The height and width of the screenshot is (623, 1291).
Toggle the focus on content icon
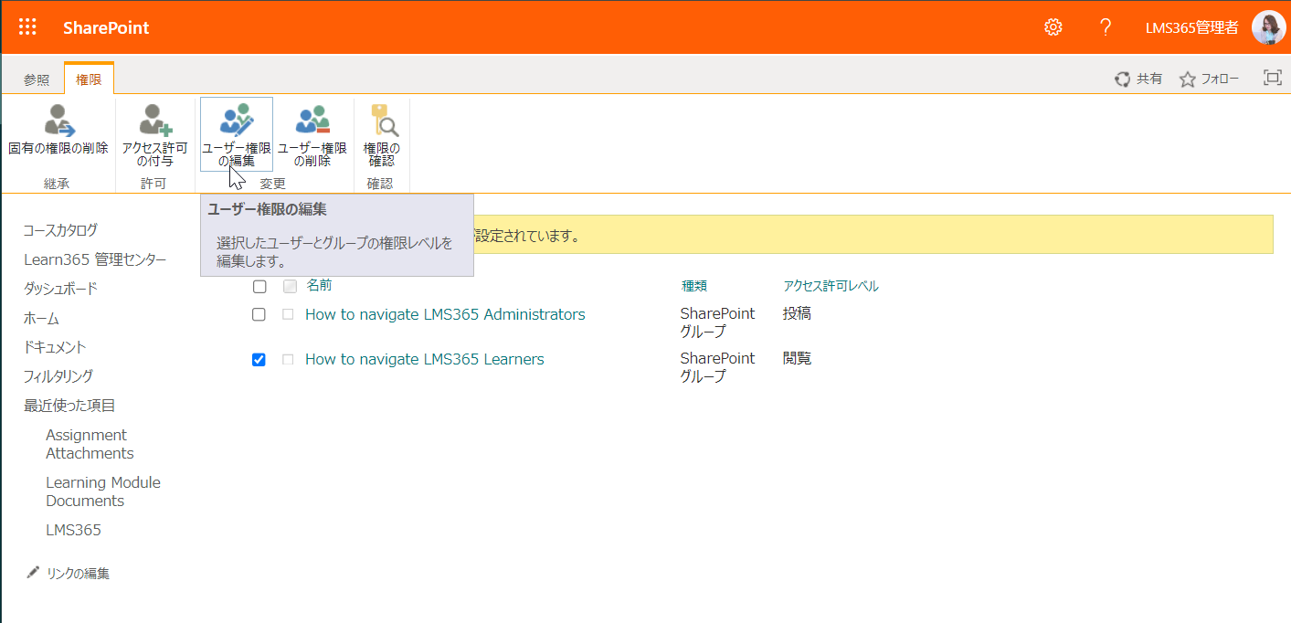pyautogui.click(x=1272, y=79)
